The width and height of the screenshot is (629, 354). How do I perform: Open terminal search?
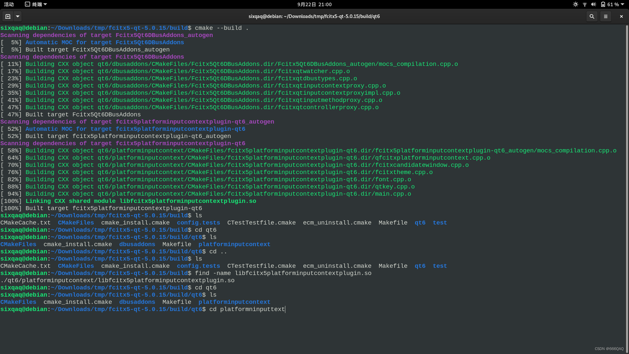[x=592, y=16]
